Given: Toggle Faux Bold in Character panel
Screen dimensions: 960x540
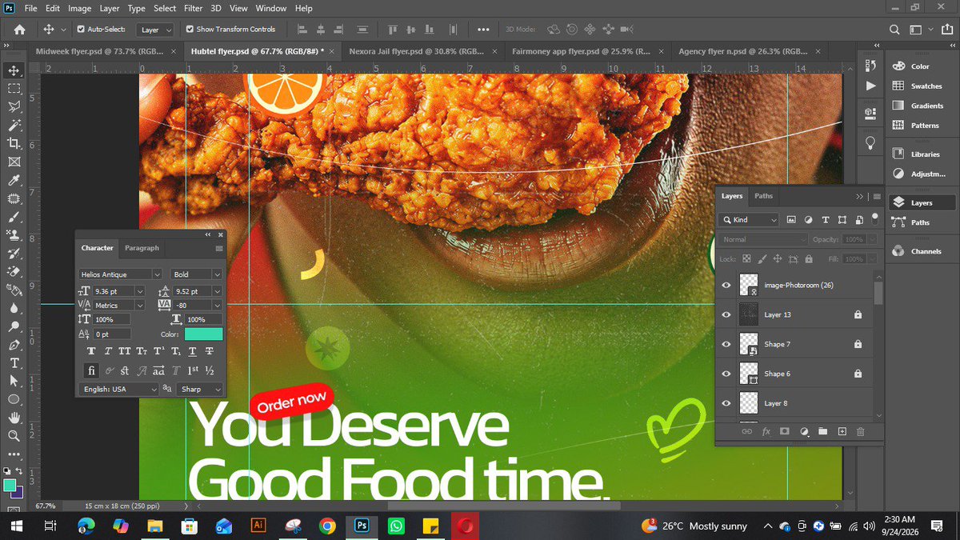Looking at the screenshot, I should [x=90, y=351].
